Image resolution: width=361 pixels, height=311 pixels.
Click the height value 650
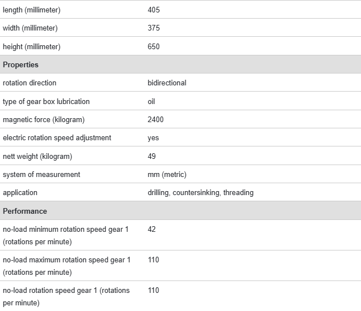point(154,46)
